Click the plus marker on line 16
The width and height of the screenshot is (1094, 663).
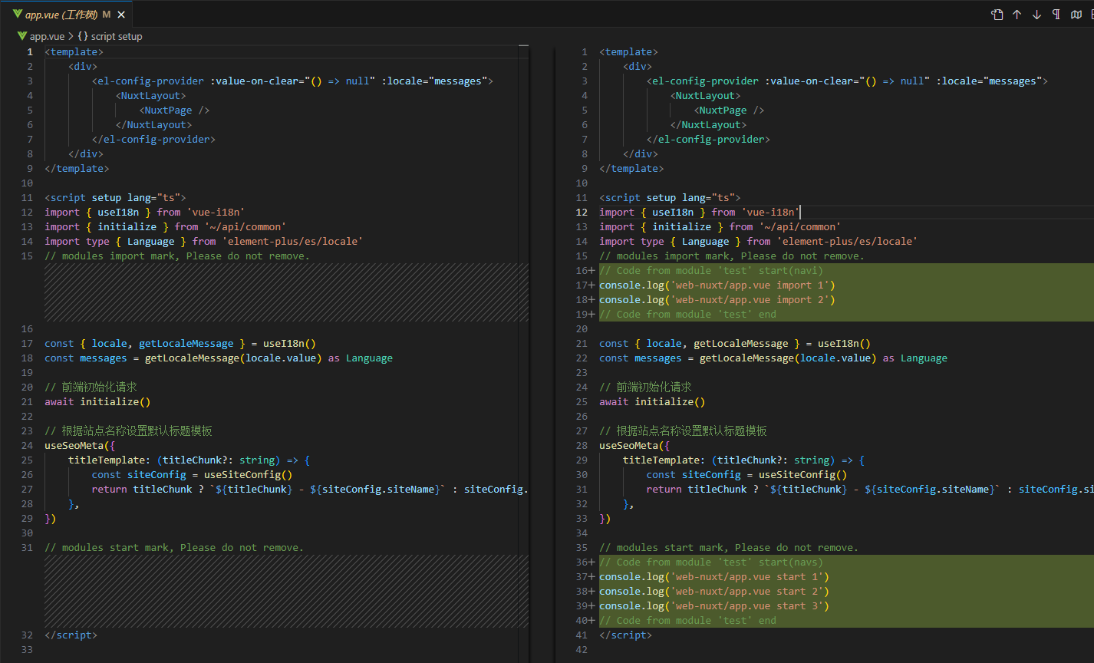pos(591,271)
